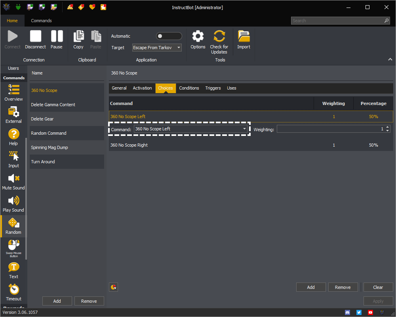Screen dimensions: 396x317
Task: Open External commands section
Action: [13, 115]
